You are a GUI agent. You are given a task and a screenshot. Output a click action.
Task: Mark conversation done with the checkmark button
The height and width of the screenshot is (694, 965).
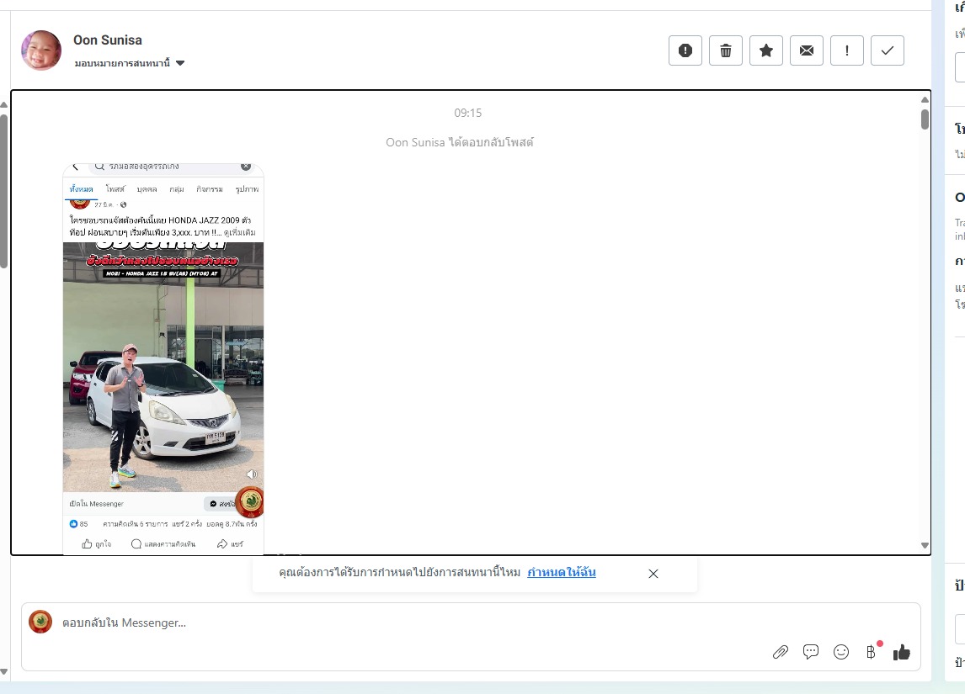coord(887,50)
